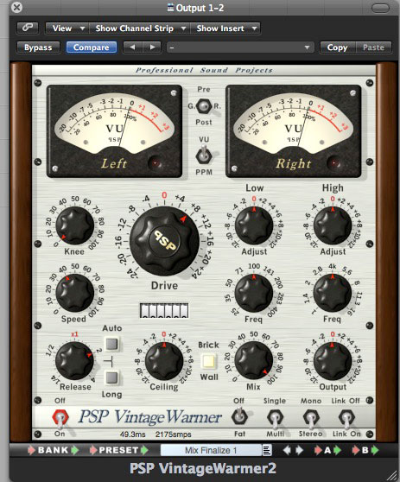400x482 pixels.
Task: Open the Show Insert menu
Action: 225,29
